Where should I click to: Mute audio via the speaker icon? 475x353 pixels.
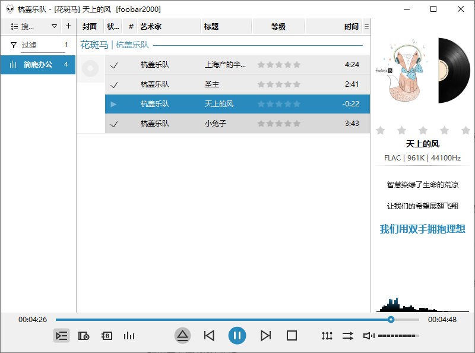[368, 336]
